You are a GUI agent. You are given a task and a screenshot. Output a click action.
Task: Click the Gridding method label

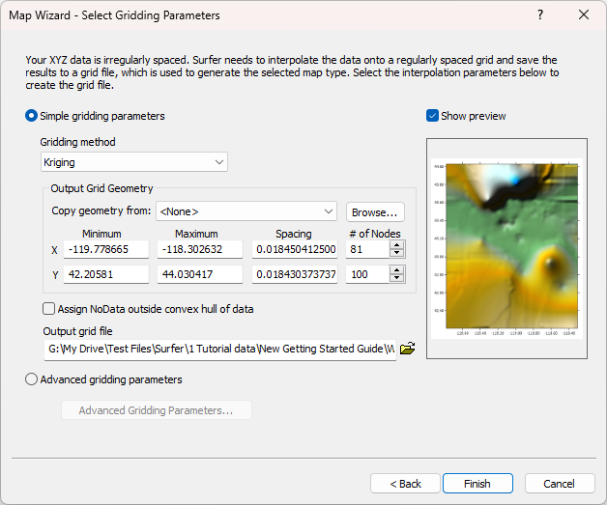(x=78, y=142)
